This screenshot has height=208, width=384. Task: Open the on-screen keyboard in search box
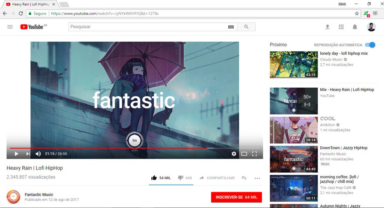tap(231, 27)
